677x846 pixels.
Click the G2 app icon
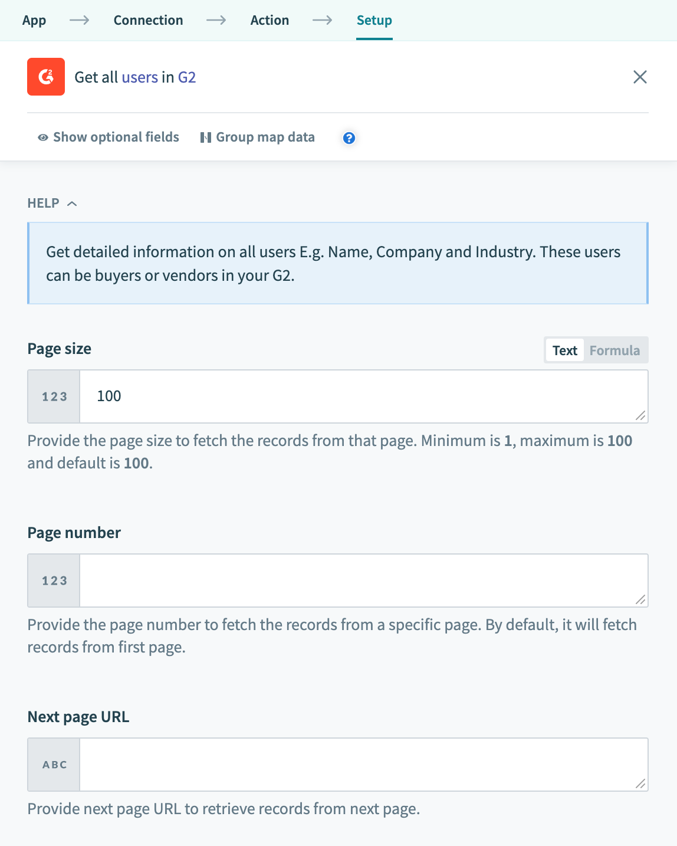[x=45, y=77]
